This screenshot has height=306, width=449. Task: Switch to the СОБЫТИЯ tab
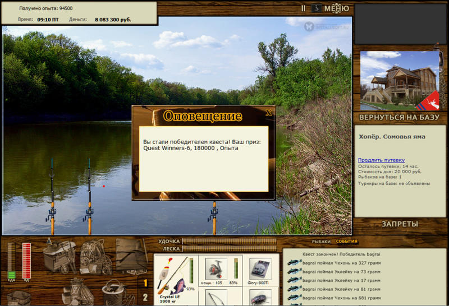[x=346, y=242]
